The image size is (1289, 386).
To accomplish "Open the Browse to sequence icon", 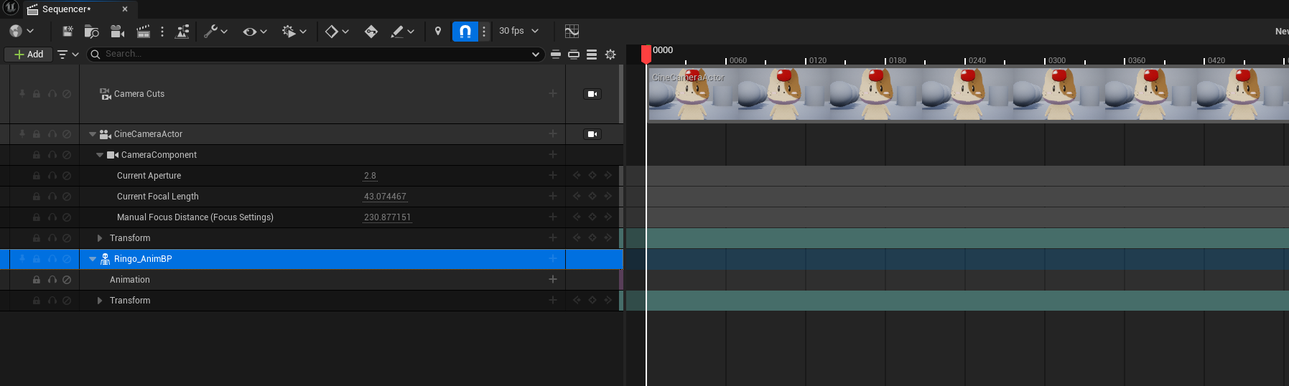I will [x=91, y=31].
